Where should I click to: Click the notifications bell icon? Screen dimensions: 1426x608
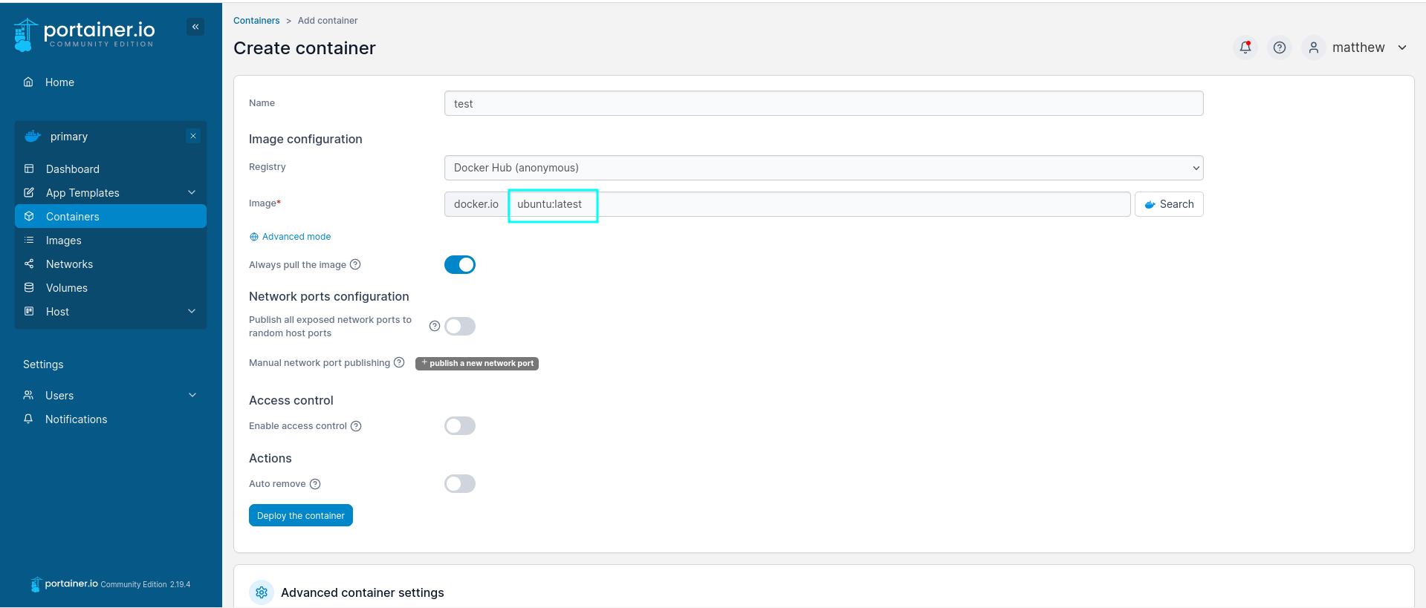(x=1245, y=48)
